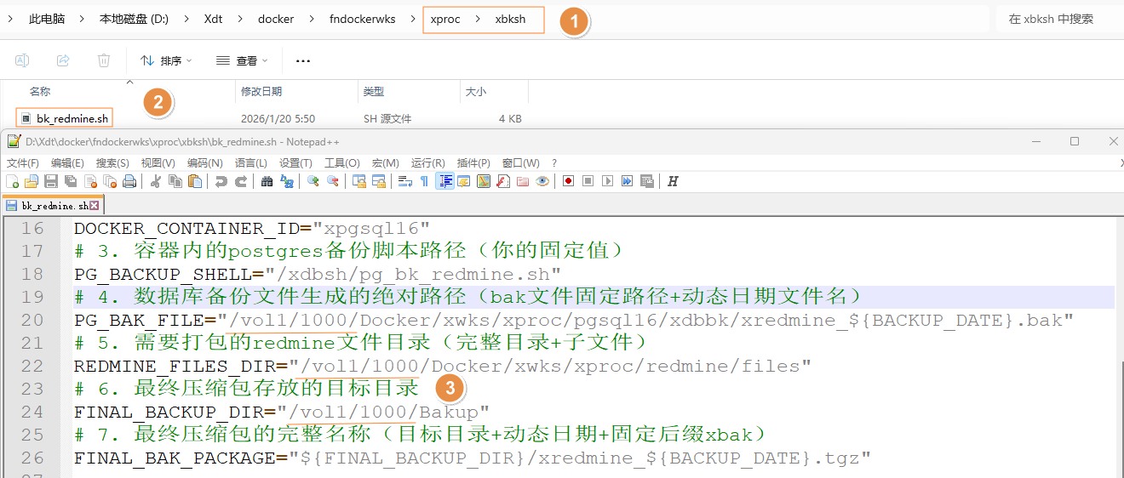Open the 编辑(E) menu
The image size is (1124, 478).
point(67,162)
